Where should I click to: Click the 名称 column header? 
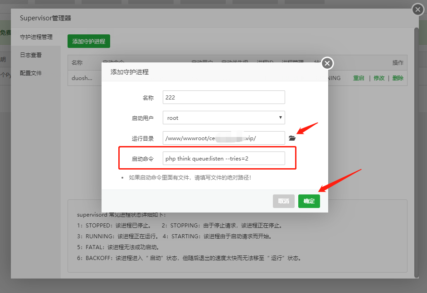[77, 63]
